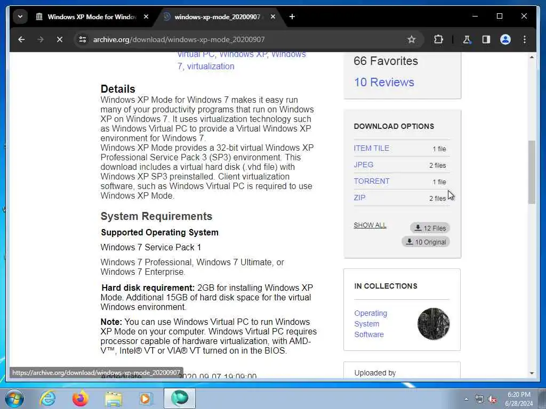
Task: Open Chrome Labs flask icon
Action: (x=467, y=39)
